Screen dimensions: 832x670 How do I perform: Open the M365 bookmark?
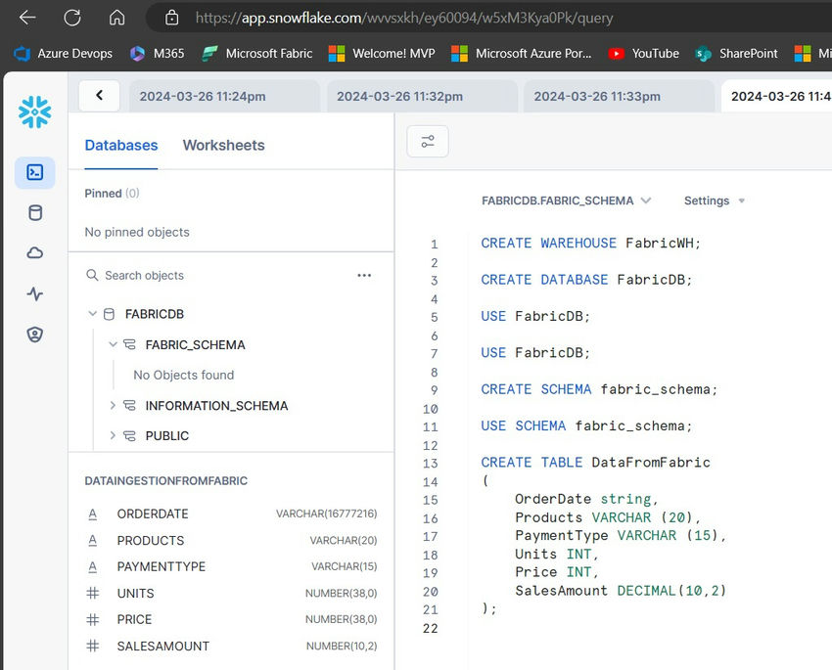coord(157,54)
